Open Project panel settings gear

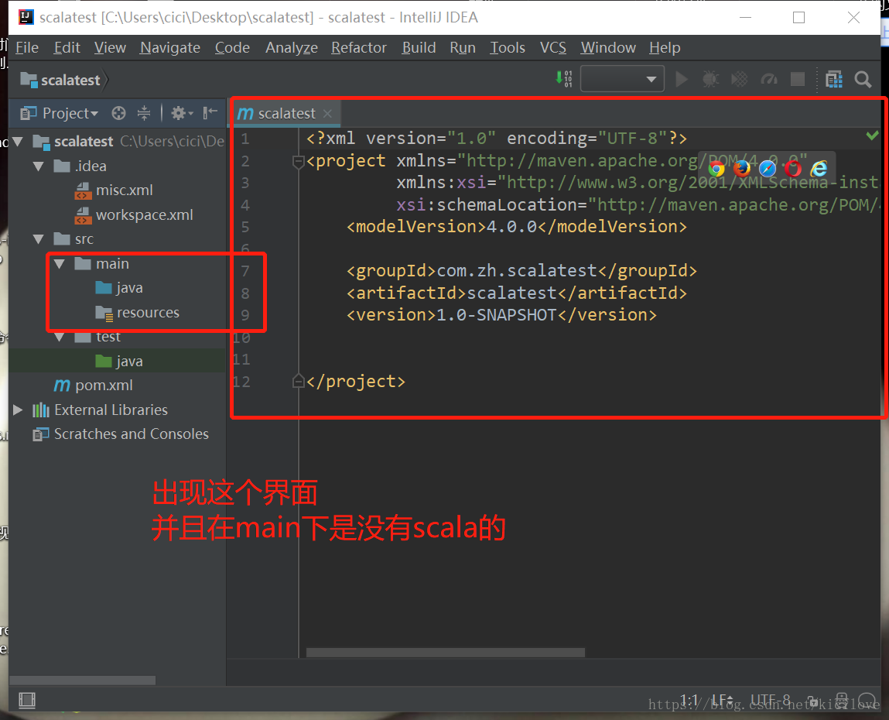pos(182,114)
